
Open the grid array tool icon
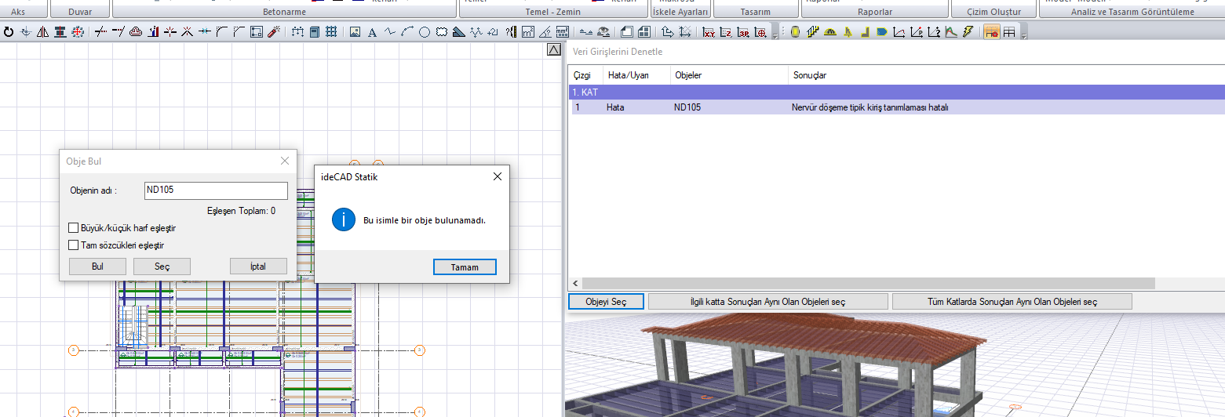(x=331, y=32)
